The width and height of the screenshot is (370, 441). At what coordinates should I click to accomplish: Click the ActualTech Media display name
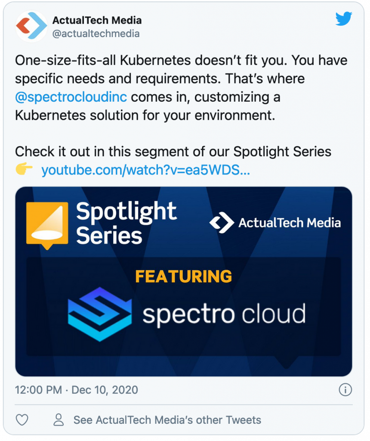coord(97,20)
